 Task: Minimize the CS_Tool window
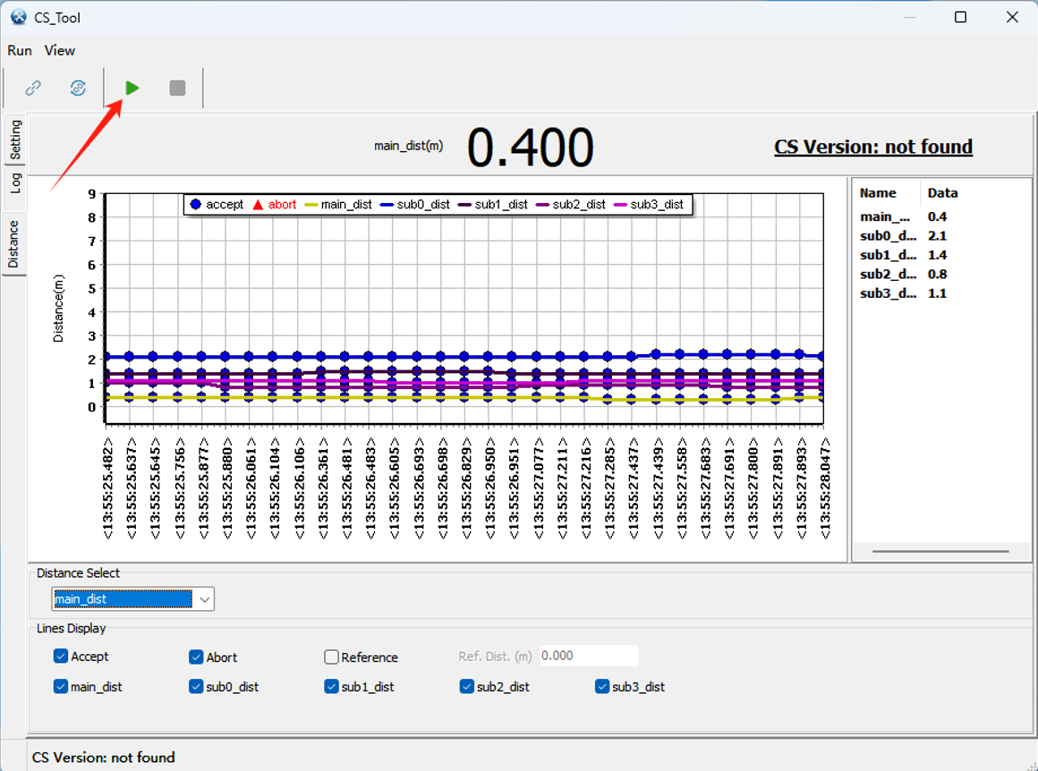(909, 17)
